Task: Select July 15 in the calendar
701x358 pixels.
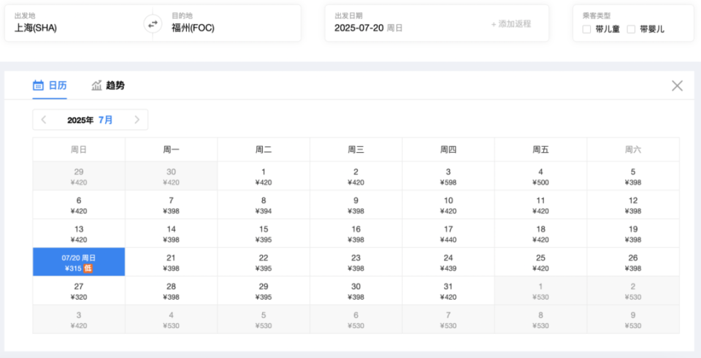Action: 264,233
